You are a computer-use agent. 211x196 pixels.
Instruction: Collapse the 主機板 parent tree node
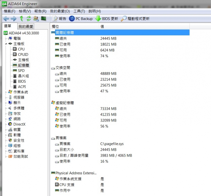[x=6, y=44]
